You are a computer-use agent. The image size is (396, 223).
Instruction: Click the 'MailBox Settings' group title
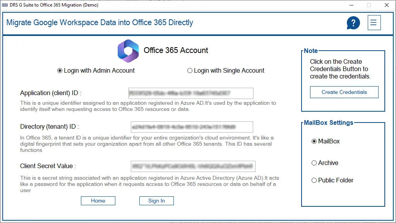click(328, 123)
